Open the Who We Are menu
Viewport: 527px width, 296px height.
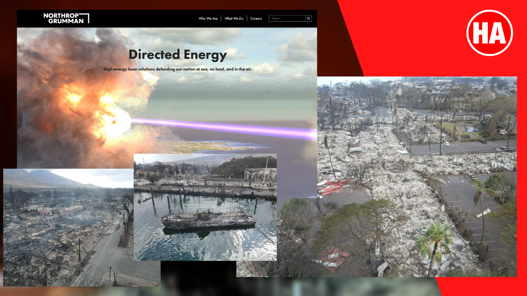coord(208,18)
